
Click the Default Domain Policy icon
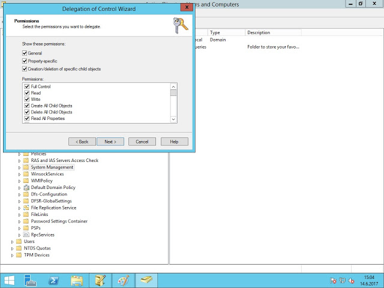(x=26, y=188)
